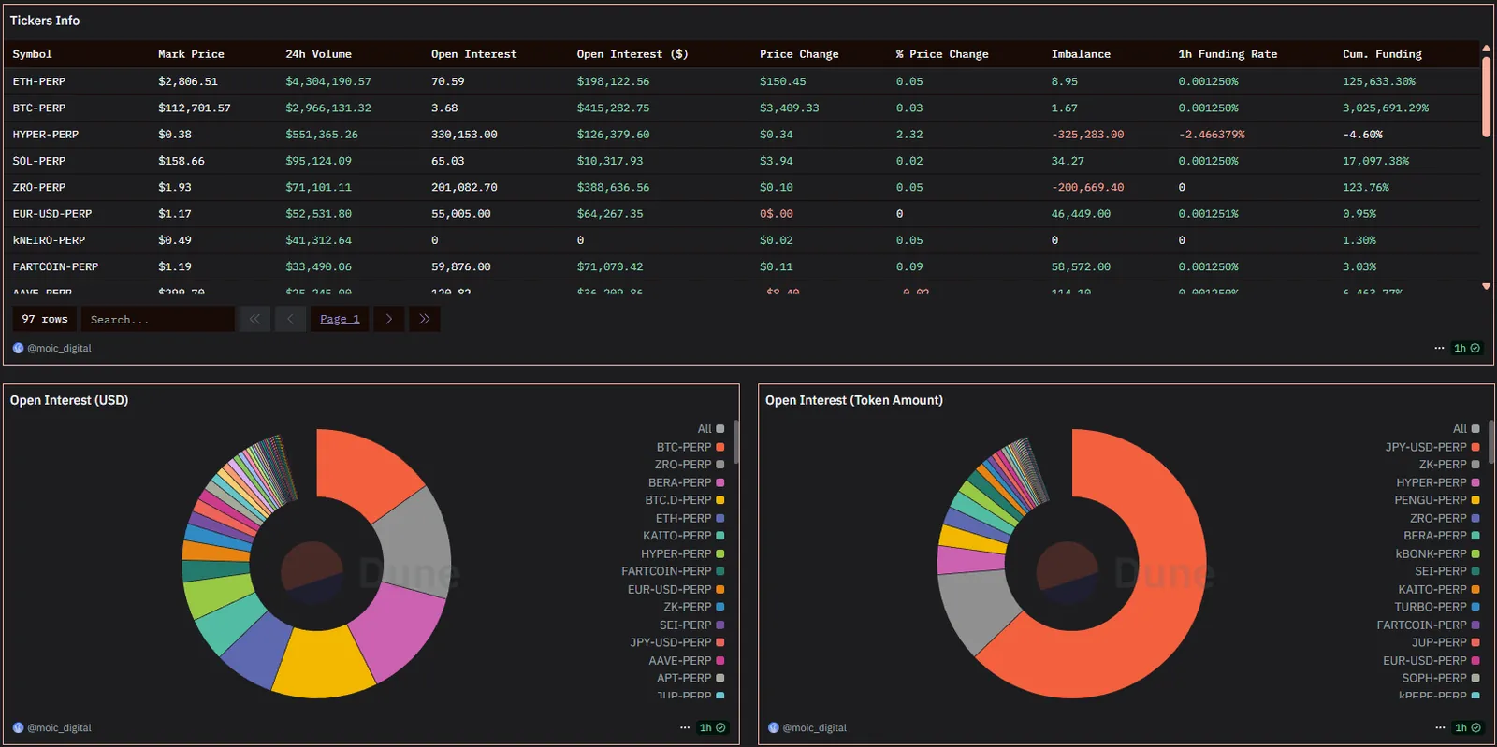
Task: Toggle ZK-PERP in Token Amount legend
Action: [x=1448, y=465]
